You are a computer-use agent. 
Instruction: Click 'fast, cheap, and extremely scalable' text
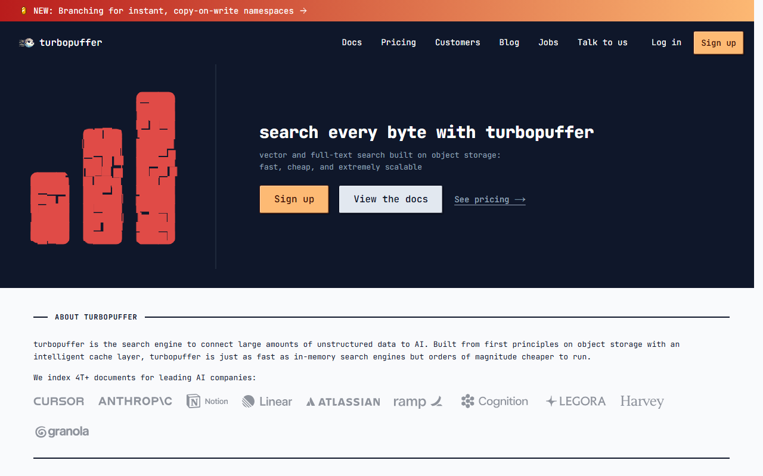pos(341,167)
